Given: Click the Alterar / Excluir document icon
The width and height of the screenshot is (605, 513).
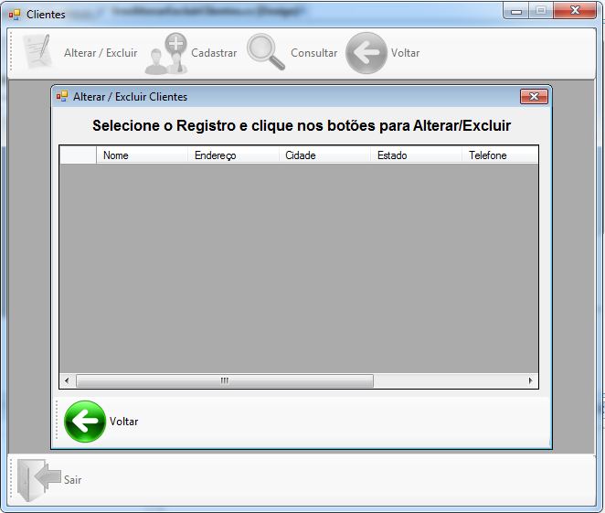Looking at the screenshot, I should [37, 52].
